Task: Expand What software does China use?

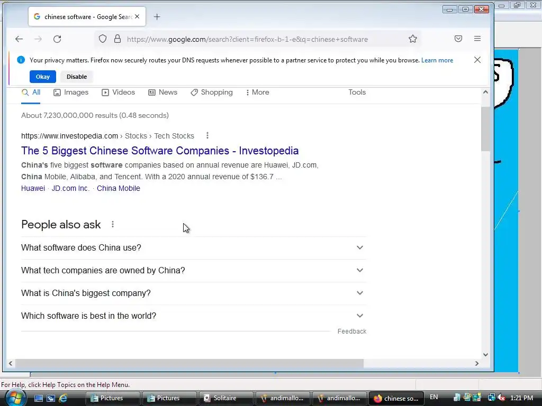Action: (194, 248)
